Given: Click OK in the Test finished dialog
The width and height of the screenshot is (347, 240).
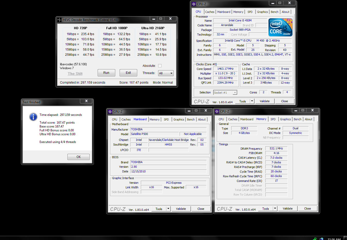Looking at the screenshot, I should 79,157.
